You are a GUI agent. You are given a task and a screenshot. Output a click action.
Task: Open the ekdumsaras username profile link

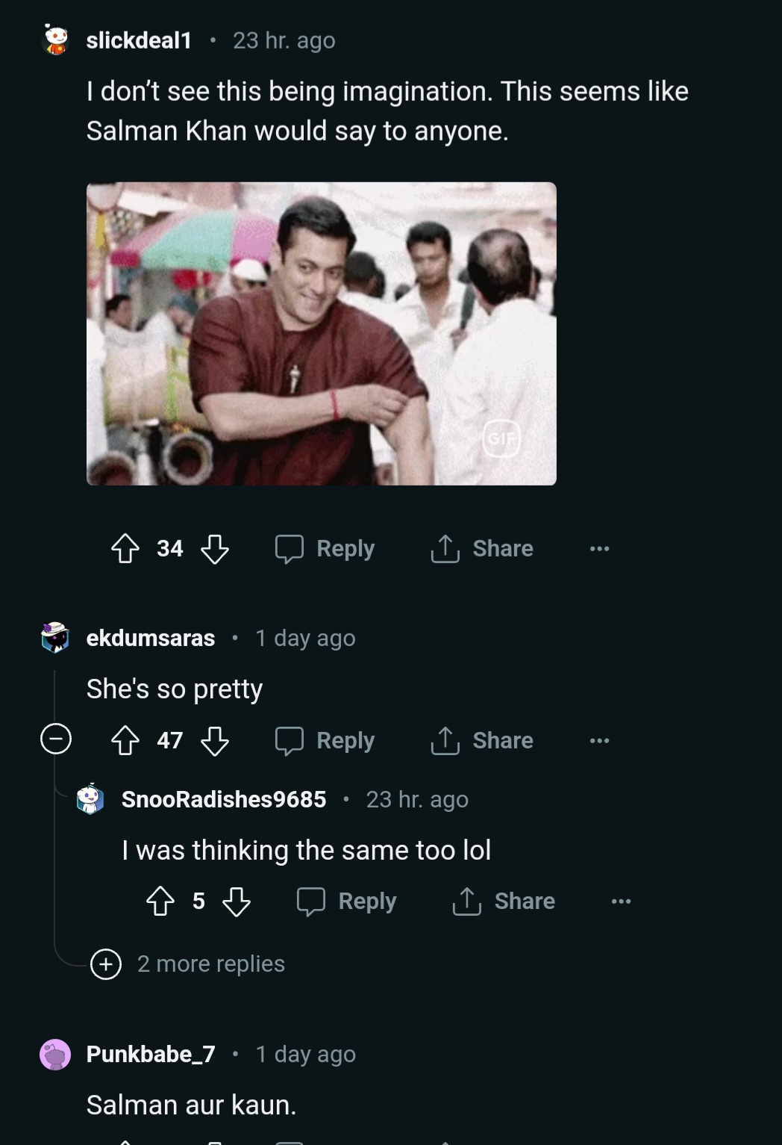151,639
